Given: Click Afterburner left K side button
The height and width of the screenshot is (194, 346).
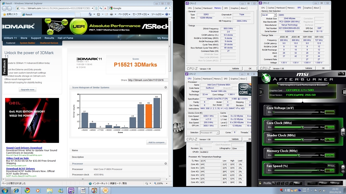Looking at the screenshot, I should [x=261, y=92].
